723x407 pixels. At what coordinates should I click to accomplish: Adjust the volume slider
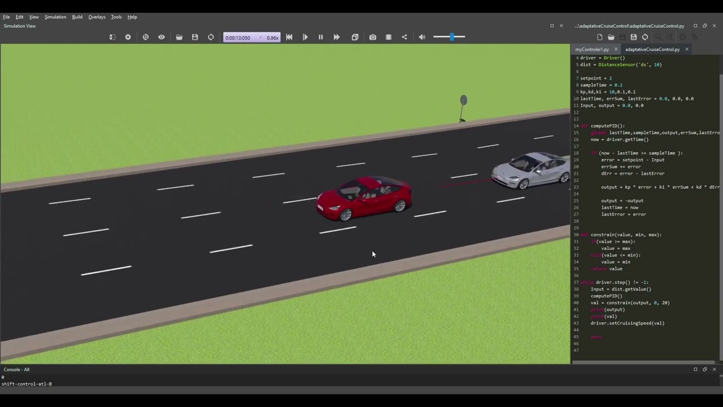coord(451,37)
